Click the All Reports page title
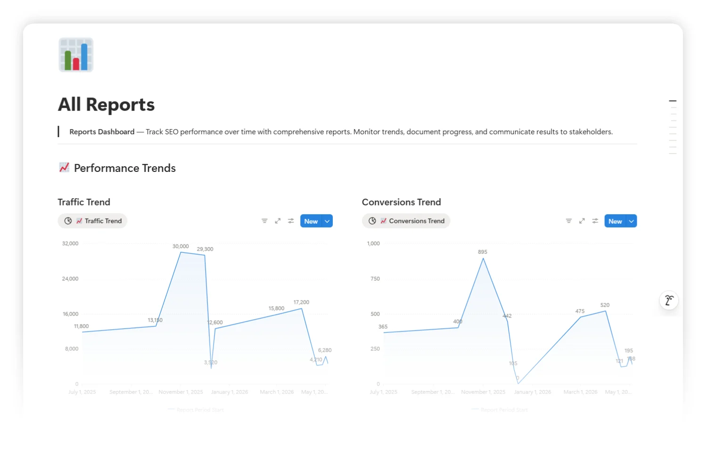Image resolution: width=707 pixels, height=471 pixels. (106, 104)
